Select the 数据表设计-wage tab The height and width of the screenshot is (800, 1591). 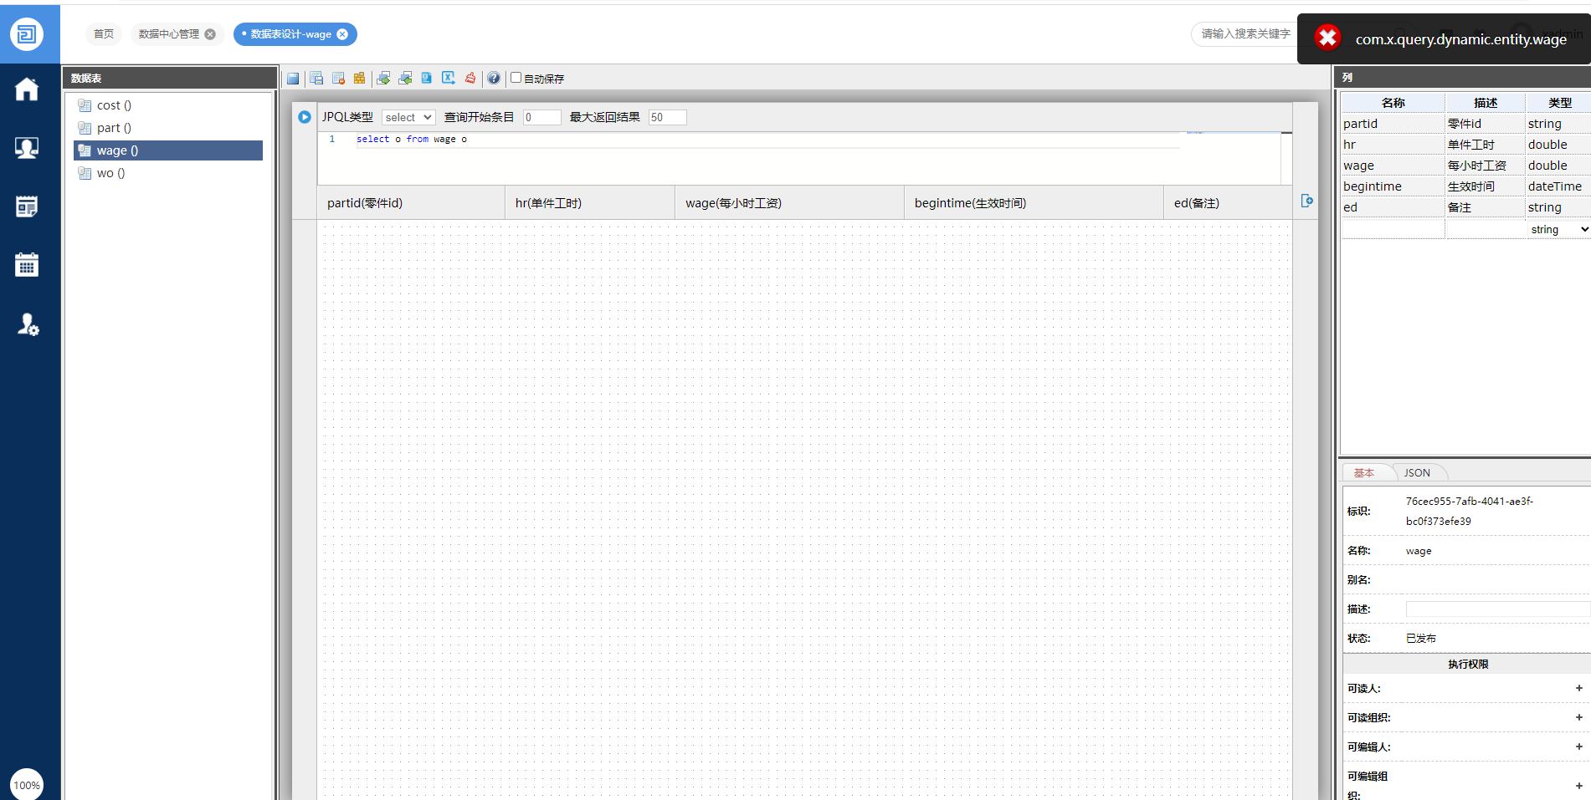(290, 34)
